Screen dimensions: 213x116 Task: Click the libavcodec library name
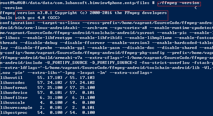pyautogui.click(x=12, y=83)
